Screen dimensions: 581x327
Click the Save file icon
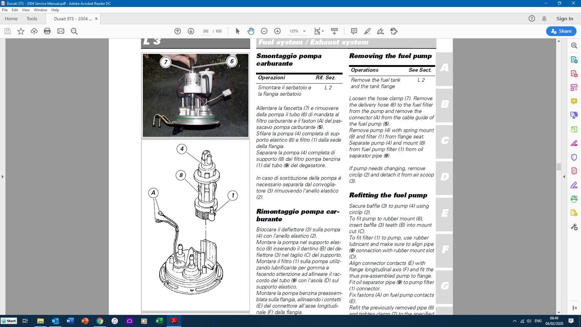click(7, 31)
